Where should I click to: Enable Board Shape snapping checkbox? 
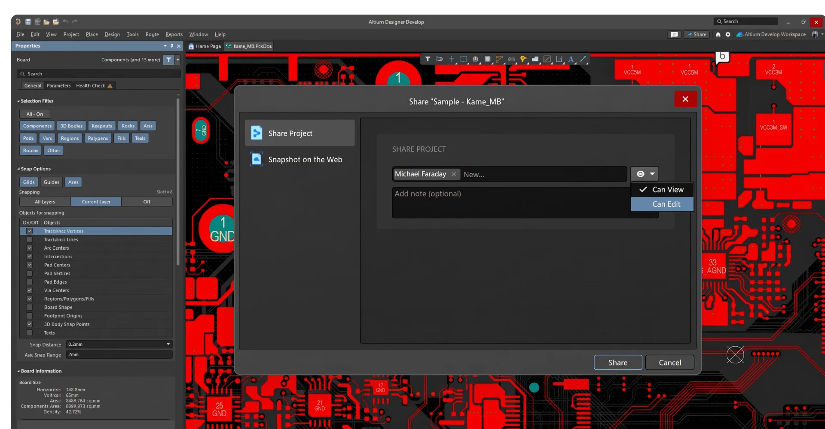point(30,307)
